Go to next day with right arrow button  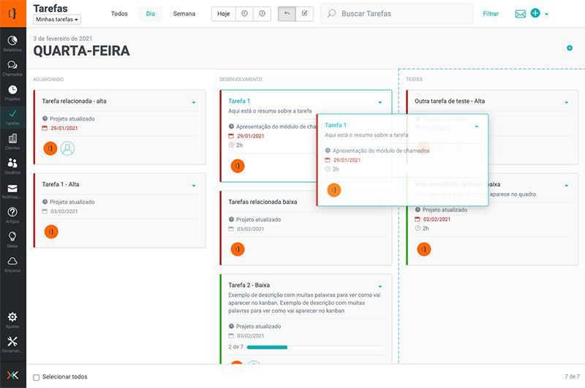click(x=262, y=13)
